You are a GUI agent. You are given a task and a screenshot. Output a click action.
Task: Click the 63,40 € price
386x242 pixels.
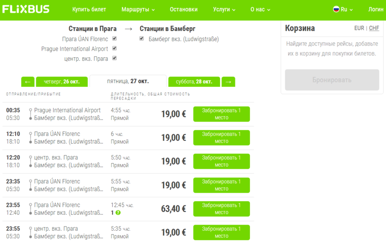coord(174,209)
